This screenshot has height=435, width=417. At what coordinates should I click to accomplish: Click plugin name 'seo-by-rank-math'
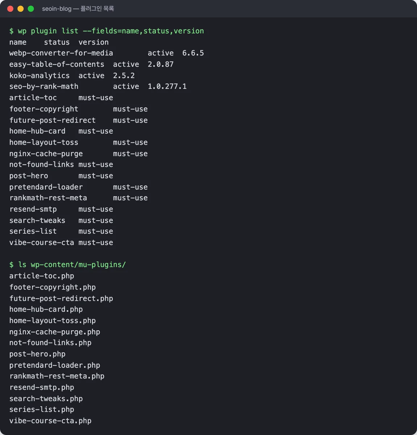pos(44,87)
